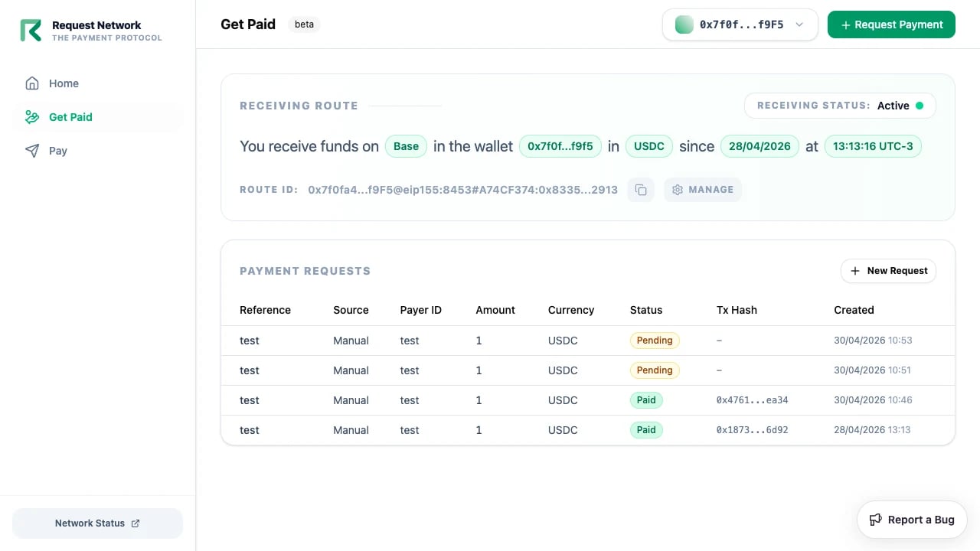Click created date 30/04/2026 10:51
Viewport: 980px width, 551px height.
(872, 370)
